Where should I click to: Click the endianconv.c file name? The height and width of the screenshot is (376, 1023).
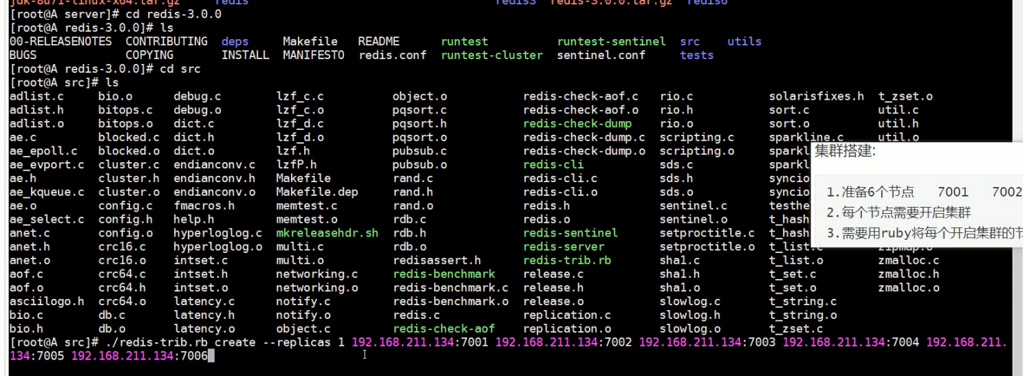point(214,165)
